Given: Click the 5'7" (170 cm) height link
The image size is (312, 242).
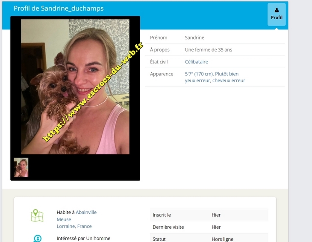Looking at the screenshot, I should pos(198,74).
